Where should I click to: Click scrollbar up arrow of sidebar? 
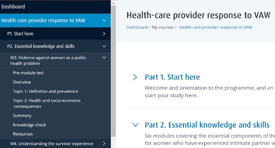point(113,3)
